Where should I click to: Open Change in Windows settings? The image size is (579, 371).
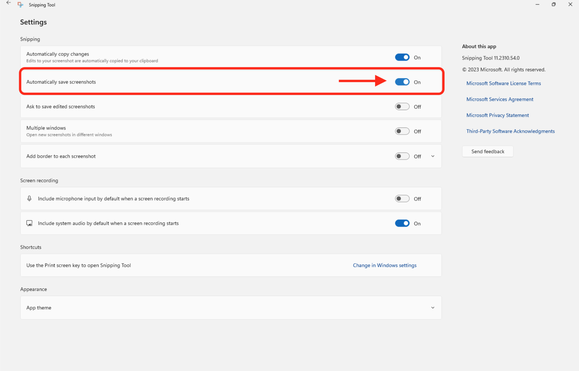click(384, 265)
